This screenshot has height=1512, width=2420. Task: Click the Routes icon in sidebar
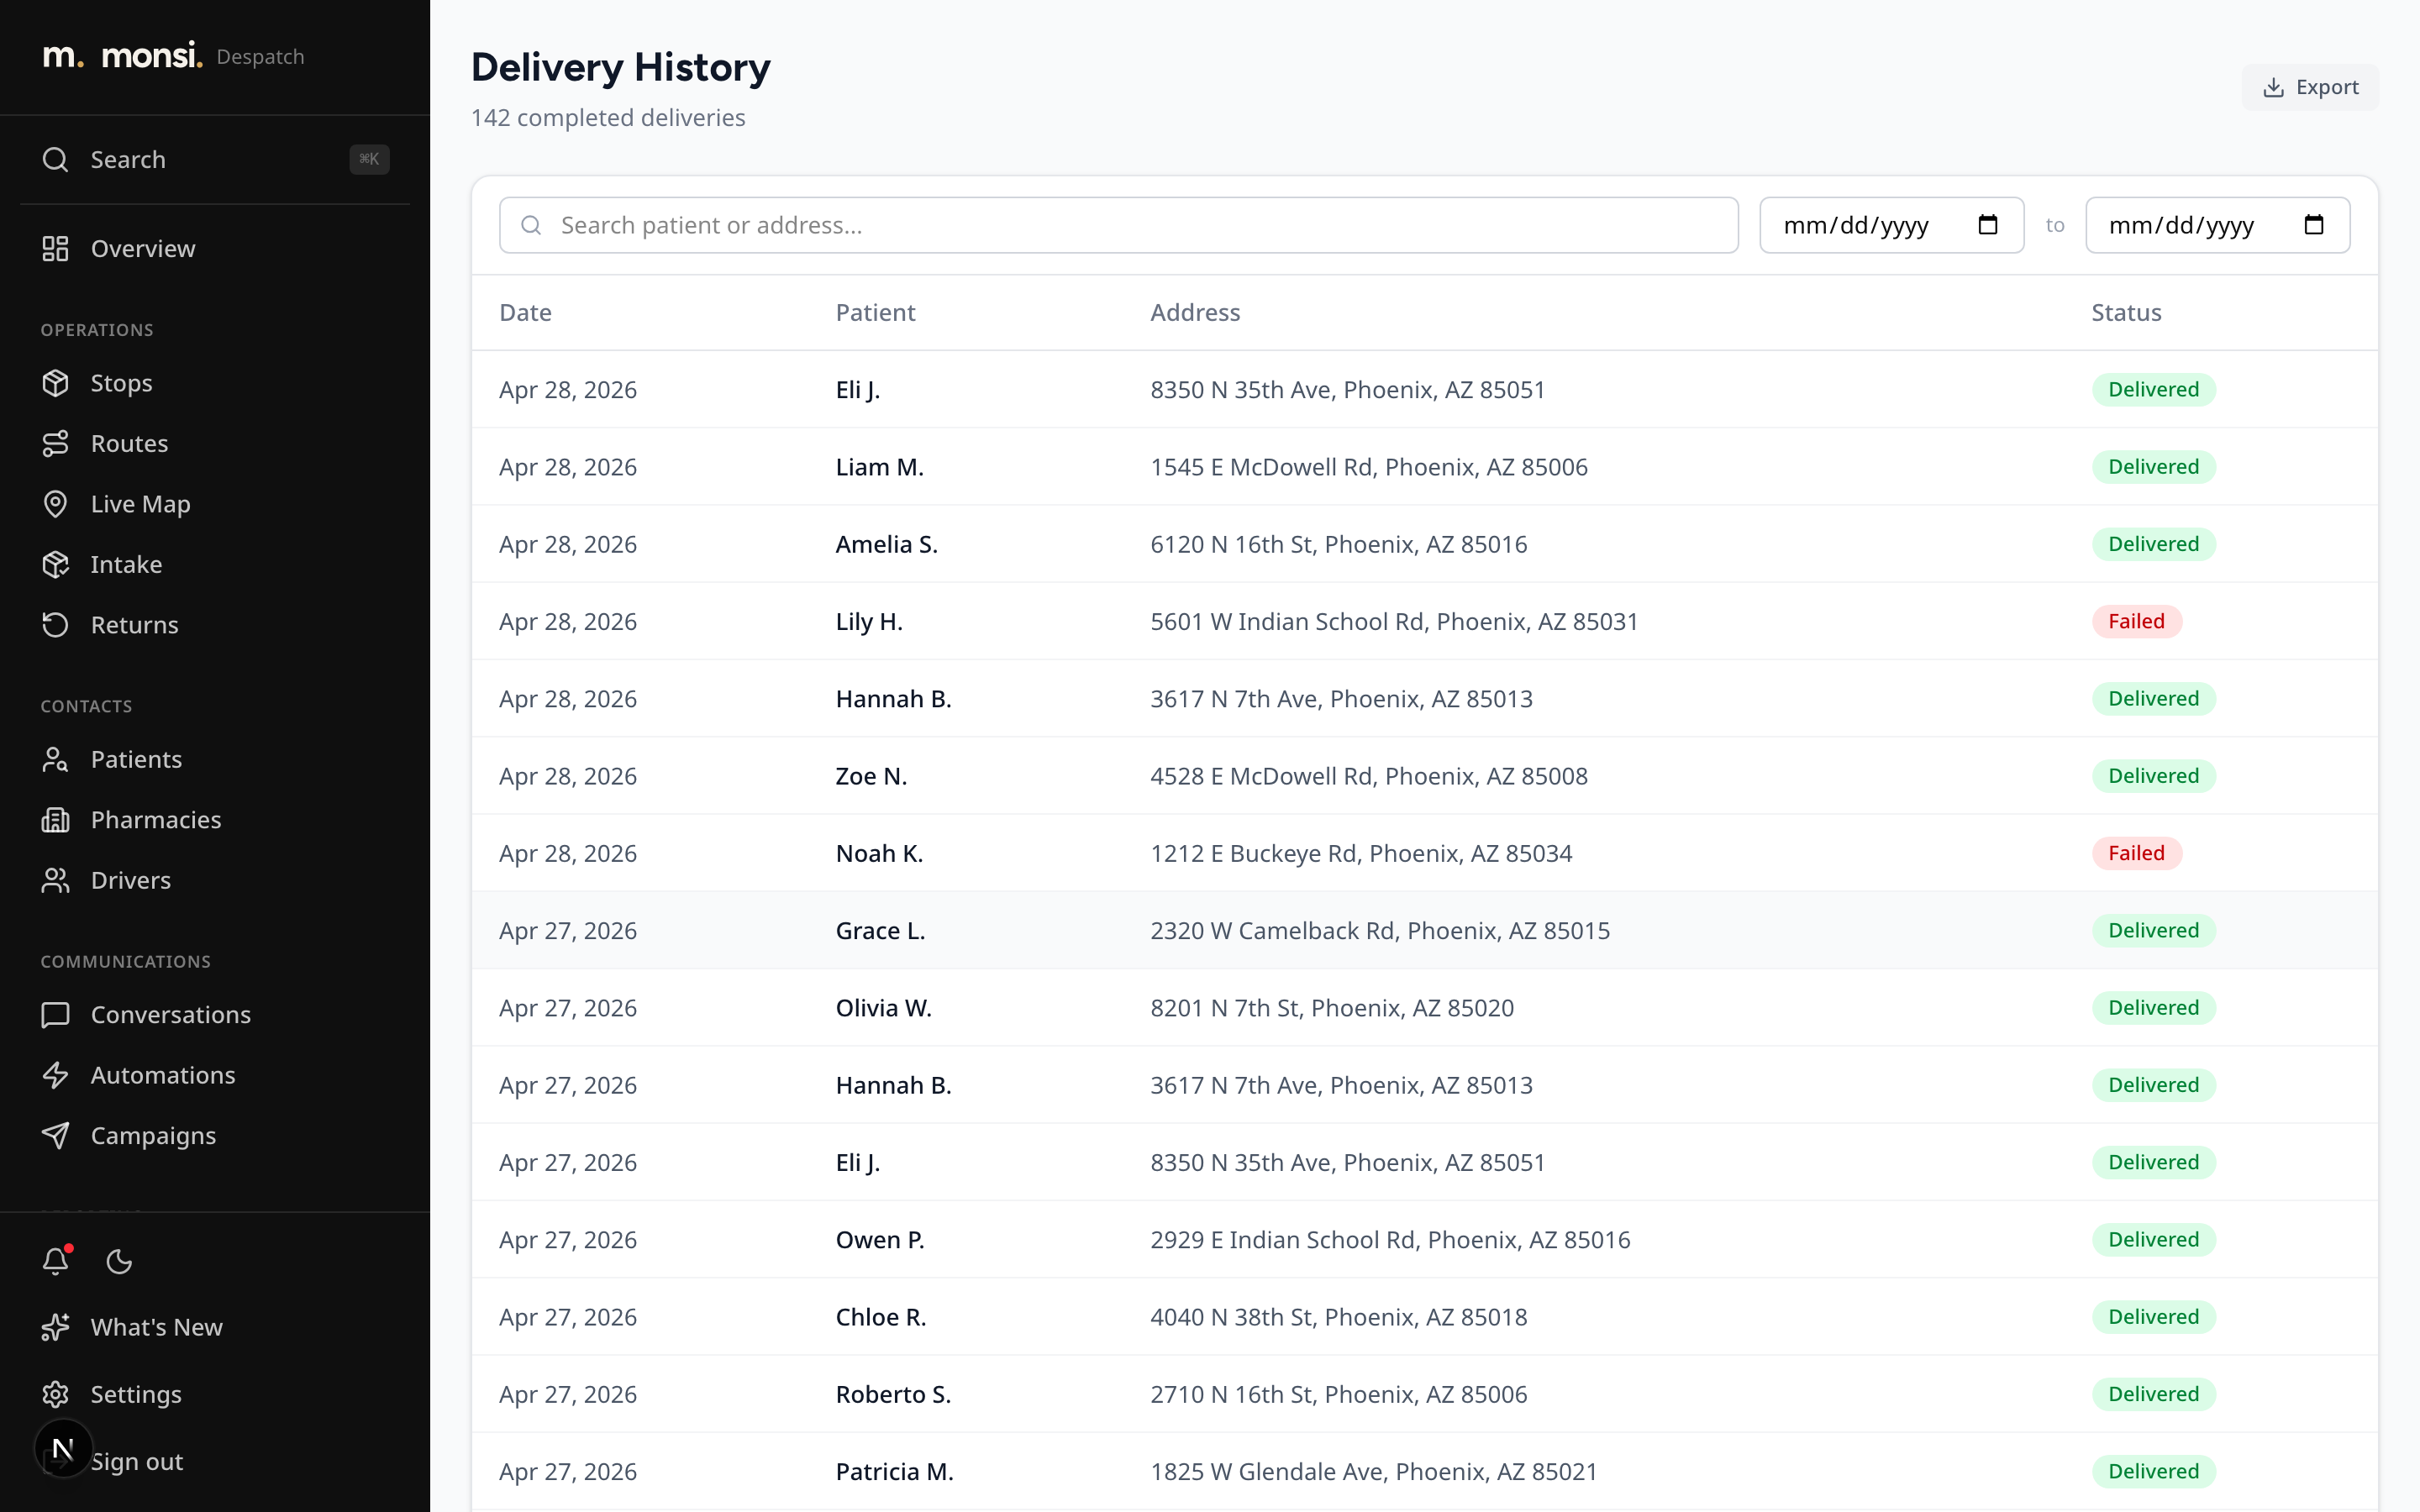(56, 443)
